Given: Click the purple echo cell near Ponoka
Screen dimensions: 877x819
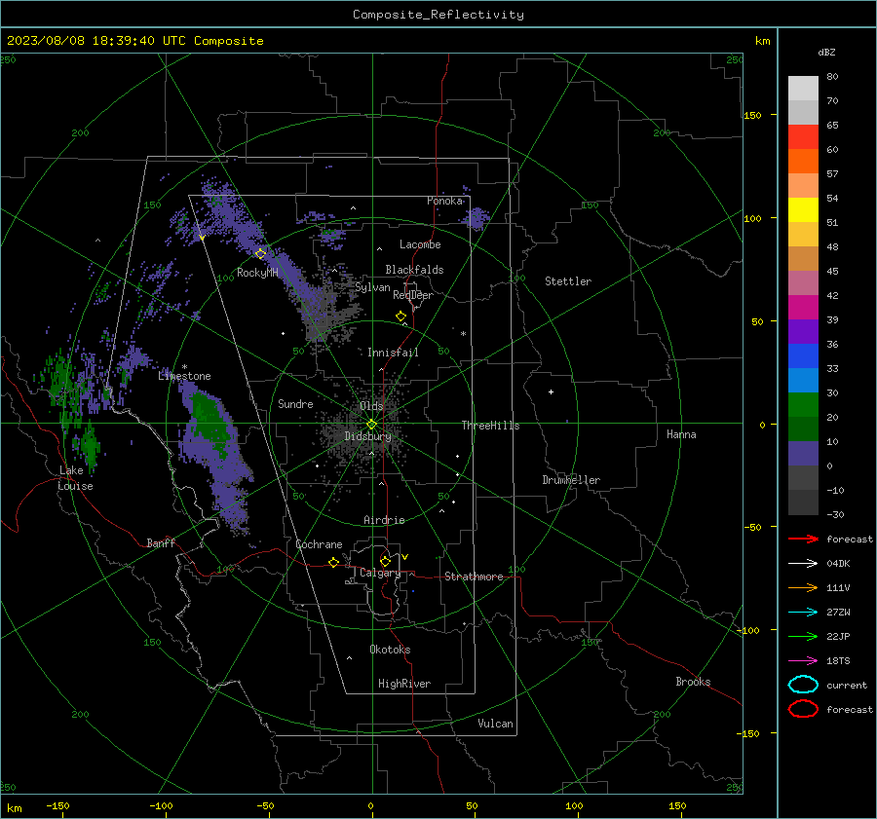Looking at the screenshot, I should coord(477,218).
